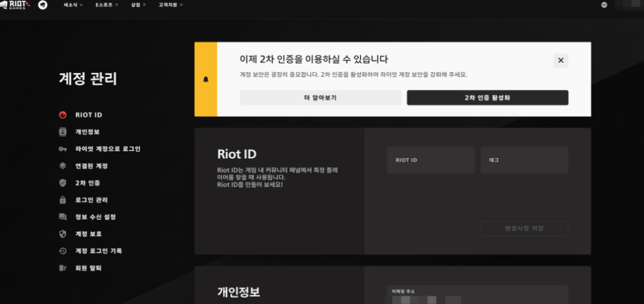
Task: Select RIOT ID in sidebar
Action: pos(89,115)
